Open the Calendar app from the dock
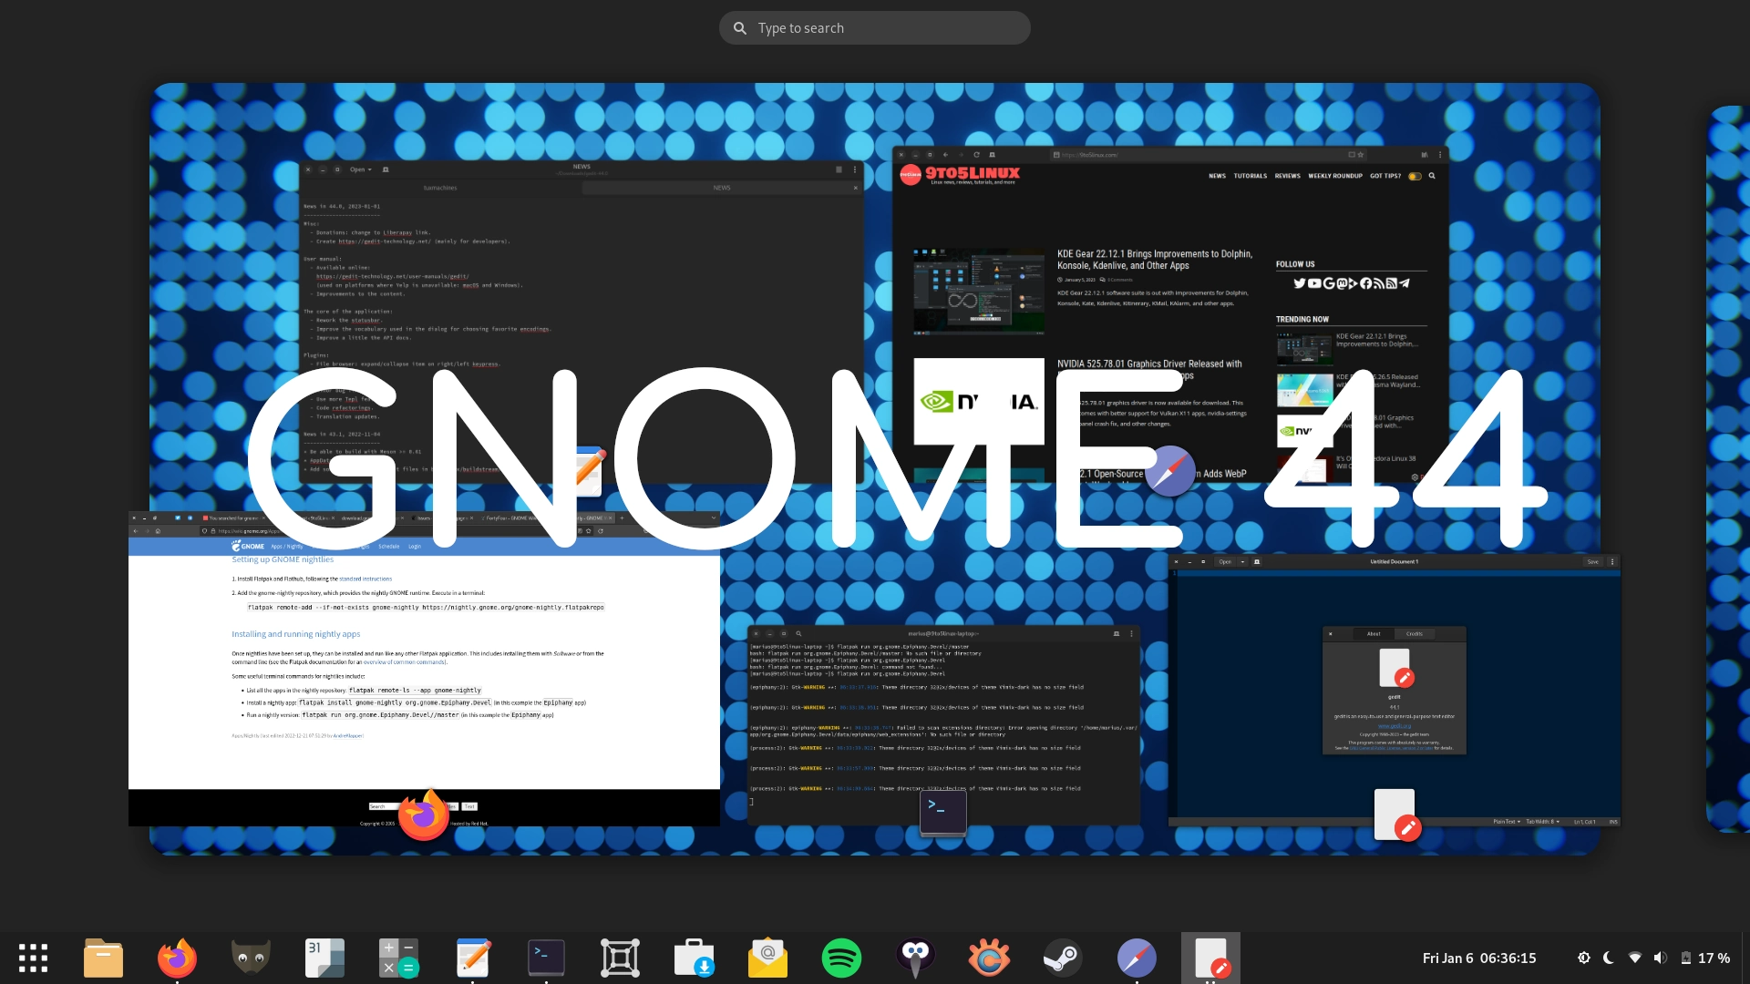1750x984 pixels. click(324, 958)
